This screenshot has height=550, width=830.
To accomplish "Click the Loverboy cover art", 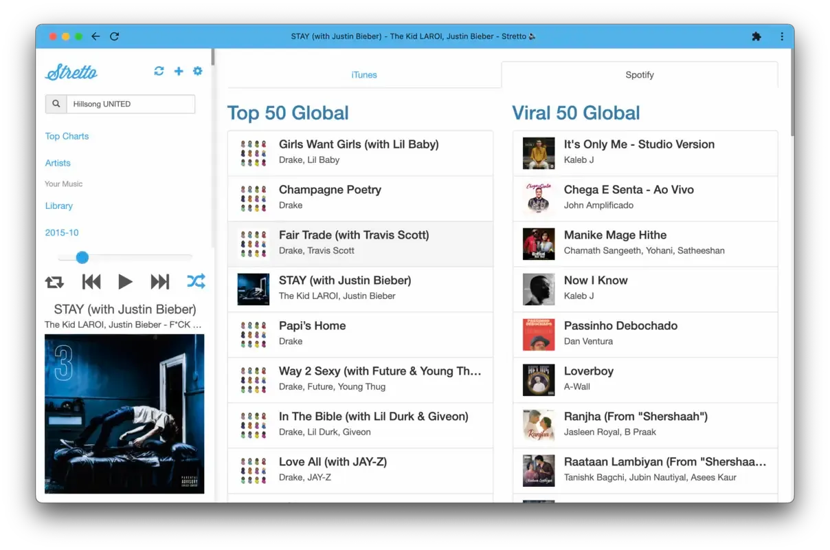I will [539, 380].
